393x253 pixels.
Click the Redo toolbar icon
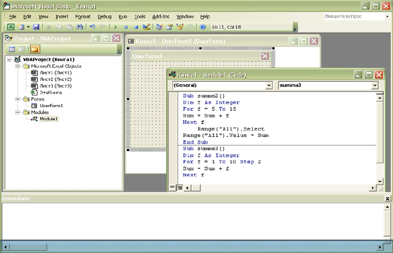(x=103, y=27)
